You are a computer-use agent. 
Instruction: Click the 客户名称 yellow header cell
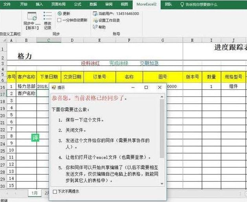26,77
